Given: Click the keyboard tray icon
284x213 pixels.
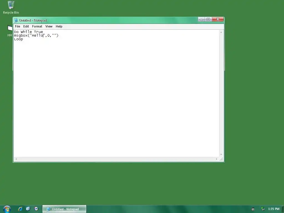Looking at the screenshot, I should point(253,209).
